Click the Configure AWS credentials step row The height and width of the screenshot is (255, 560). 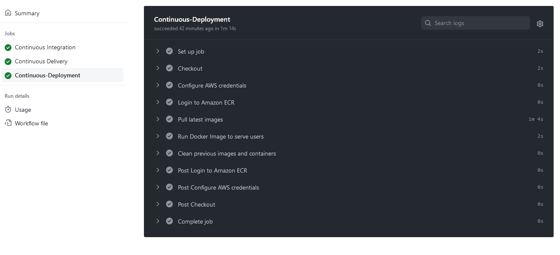click(212, 85)
